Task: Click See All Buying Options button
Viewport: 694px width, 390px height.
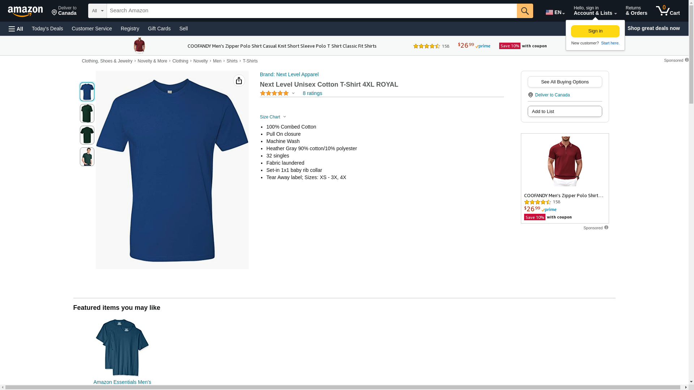Action: pos(565,82)
